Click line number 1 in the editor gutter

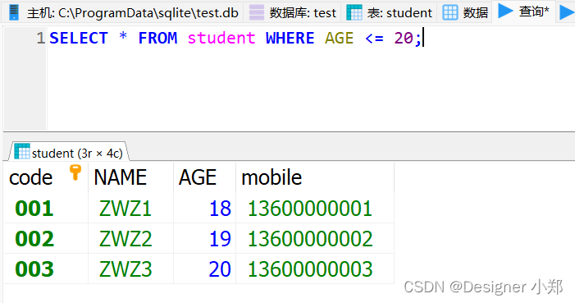(41, 39)
